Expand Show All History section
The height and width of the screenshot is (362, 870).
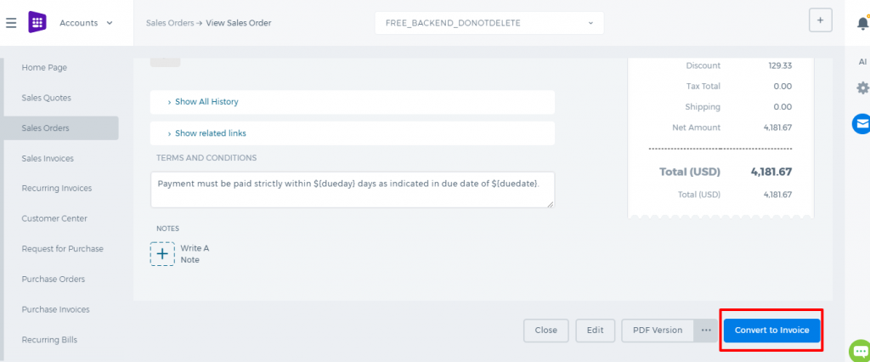(353, 102)
